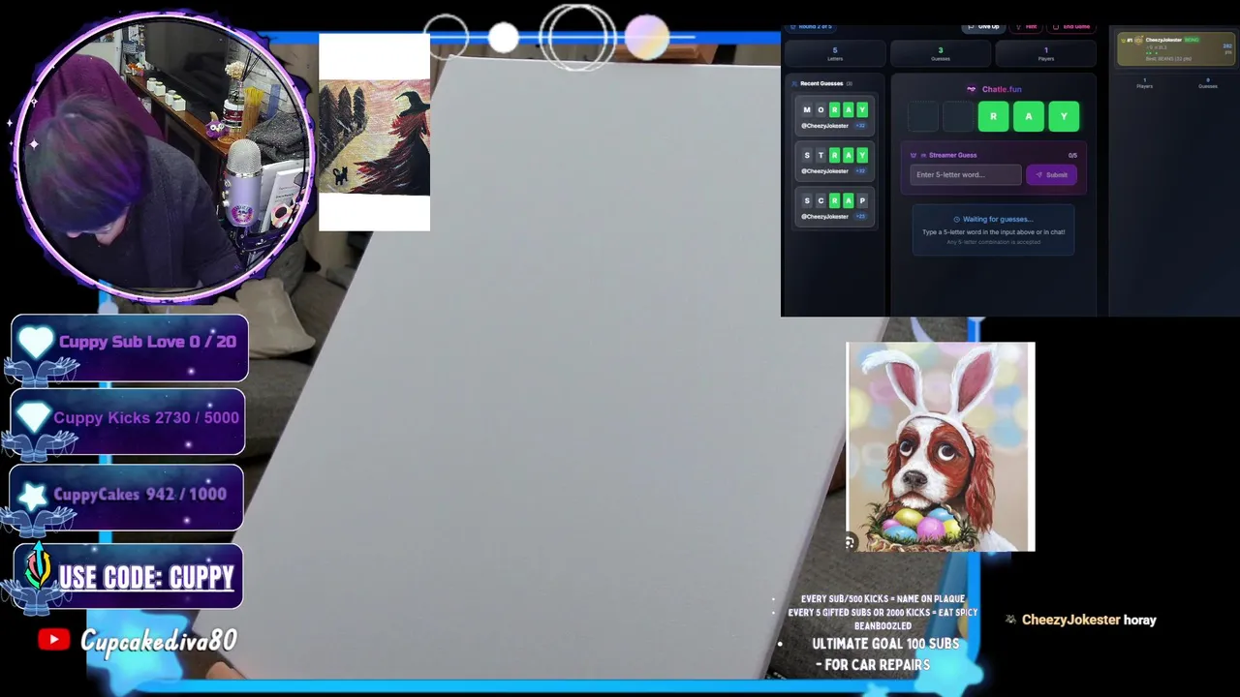This screenshot has height=697, width=1240.
Task: Click the +23 points badge on SCRAP
Action: point(860,217)
